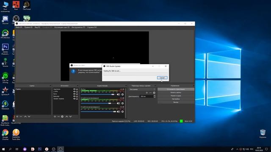Open the Discord desktop shortcut
The image size is (271, 152).
point(5,20)
